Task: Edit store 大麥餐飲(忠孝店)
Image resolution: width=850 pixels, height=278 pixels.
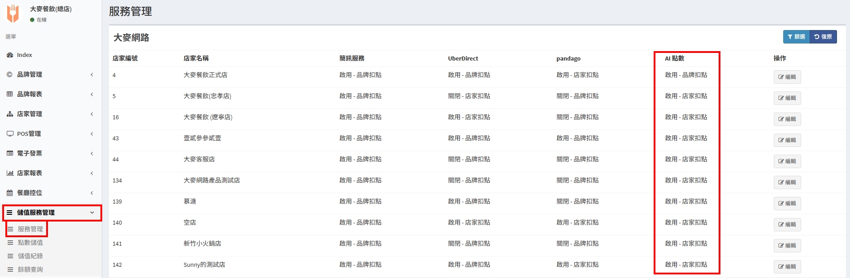Action: pos(787,98)
